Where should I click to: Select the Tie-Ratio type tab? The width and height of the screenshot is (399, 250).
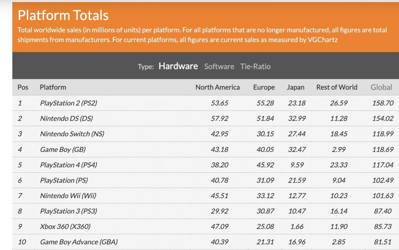click(x=255, y=66)
